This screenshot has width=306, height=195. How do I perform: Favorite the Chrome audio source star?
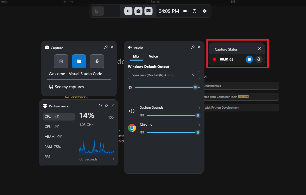click(x=199, y=124)
